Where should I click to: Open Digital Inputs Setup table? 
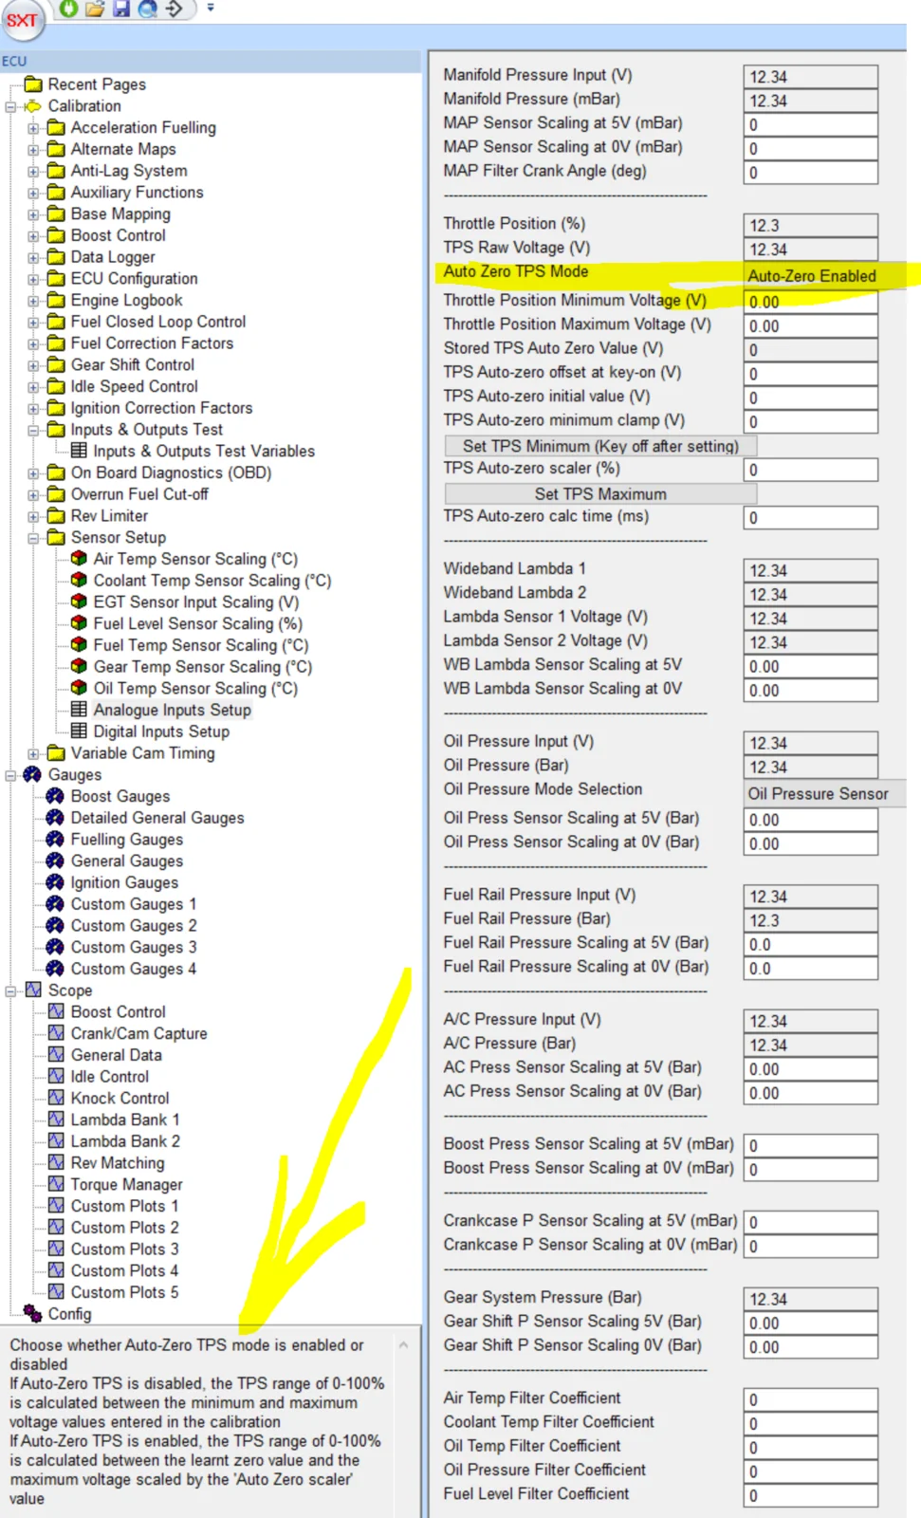pyautogui.click(x=161, y=731)
